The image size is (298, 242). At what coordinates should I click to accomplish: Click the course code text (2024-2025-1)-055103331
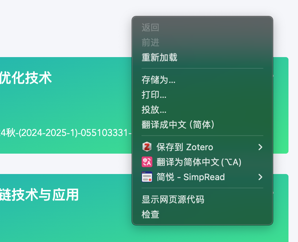point(74,133)
